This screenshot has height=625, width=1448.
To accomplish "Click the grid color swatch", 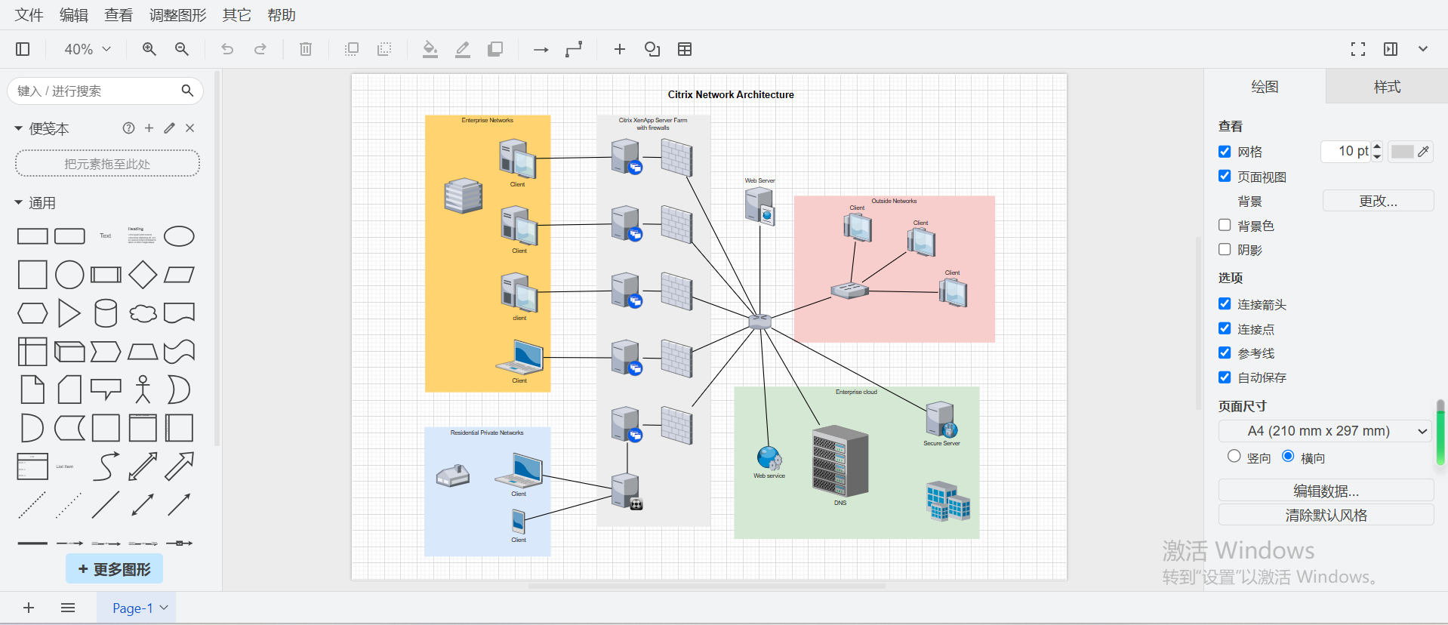I will click(x=1402, y=152).
